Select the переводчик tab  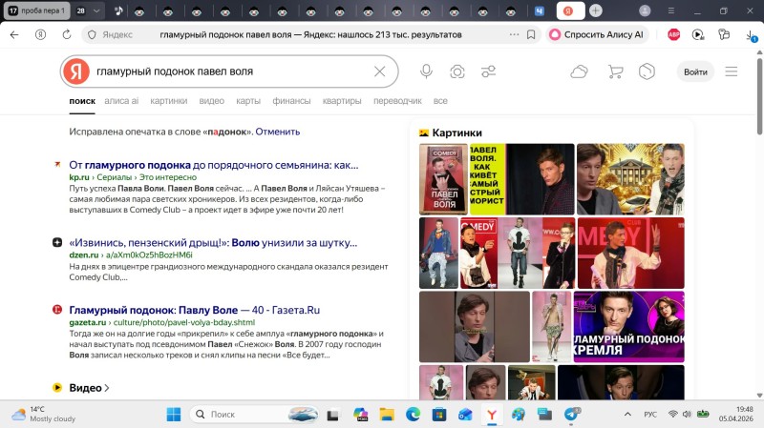click(x=397, y=100)
